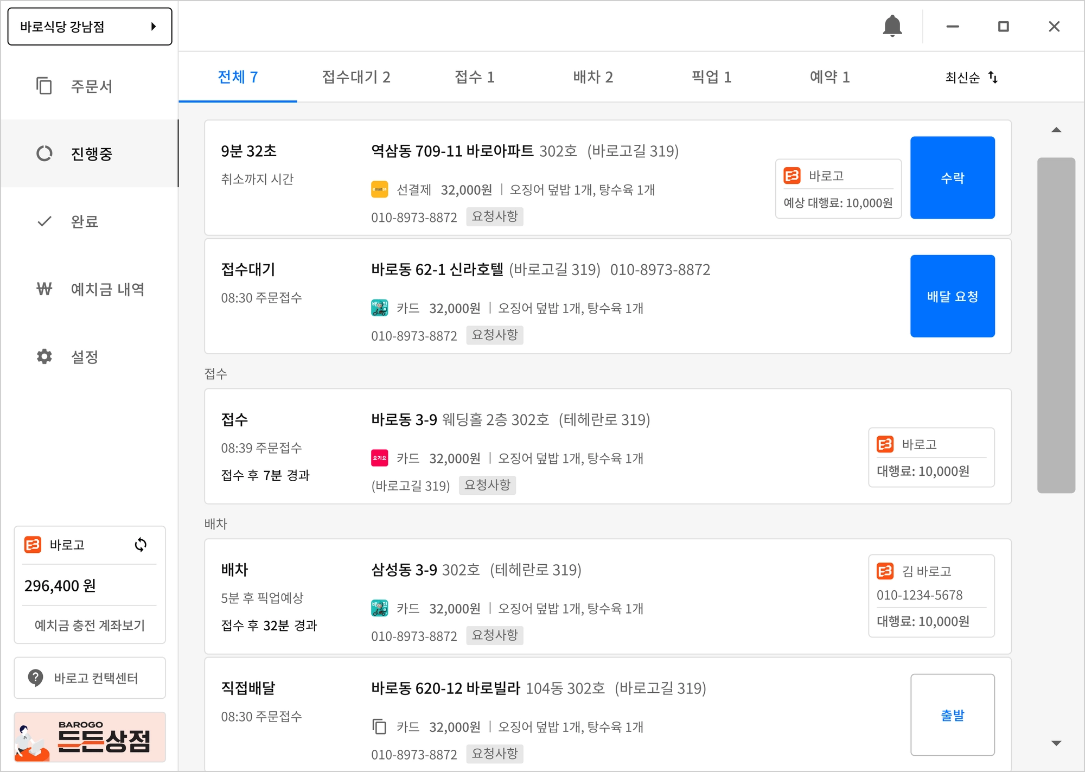Select 진행중 in the sidebar
Viewport: 1085px width, 772px height.
pyautogui.click(x=90, y=154)
